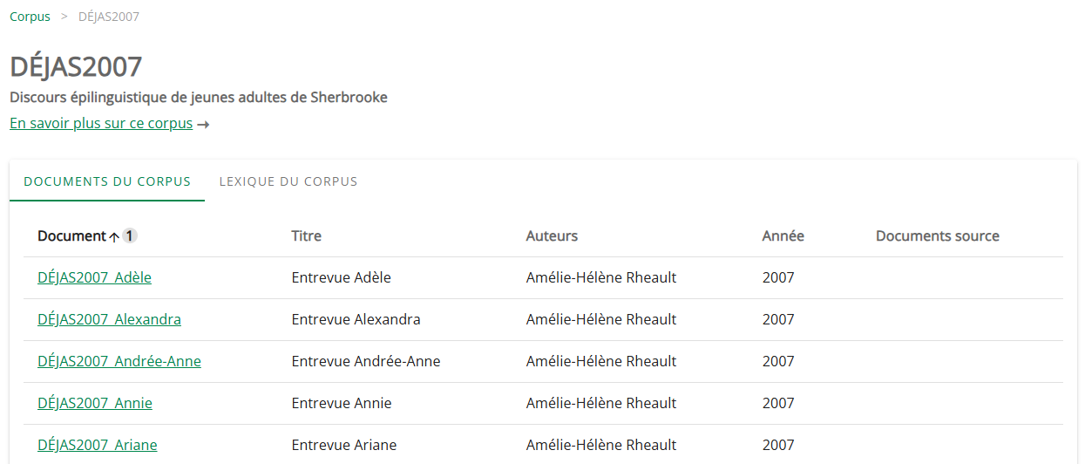Open DÉJAS2007_Alexandra document
1085x464 pixels.
(x=109, y=319)
